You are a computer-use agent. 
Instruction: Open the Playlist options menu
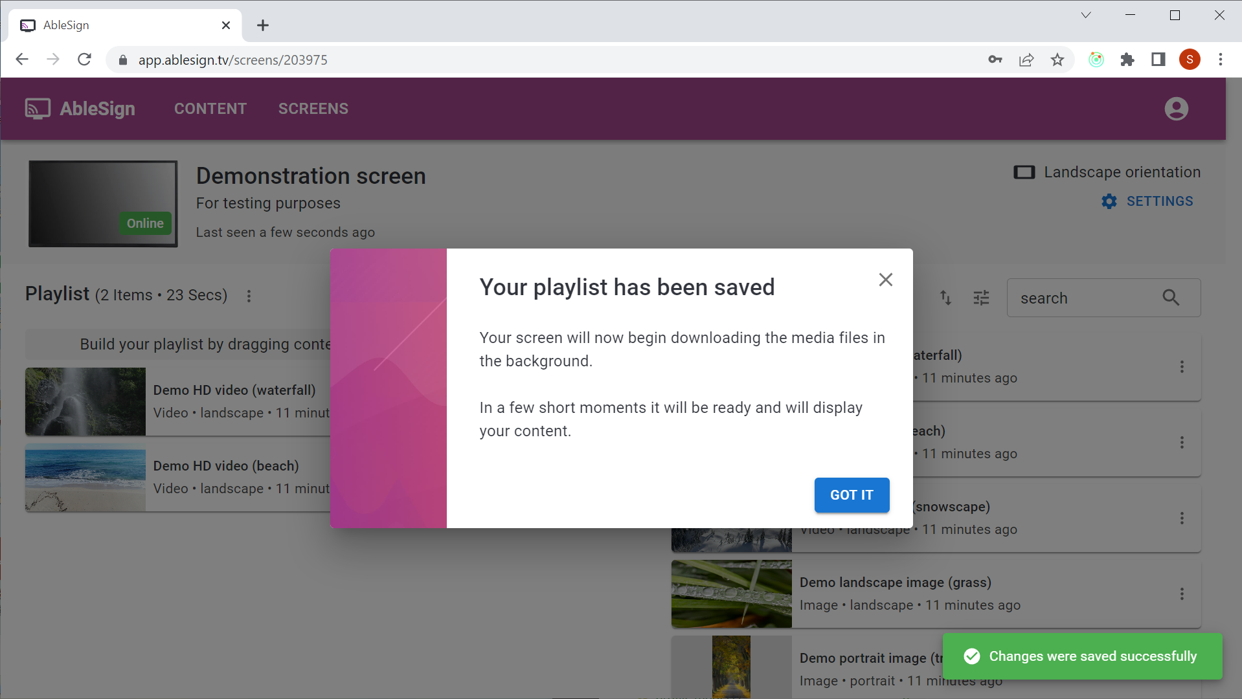pos(249,296)
